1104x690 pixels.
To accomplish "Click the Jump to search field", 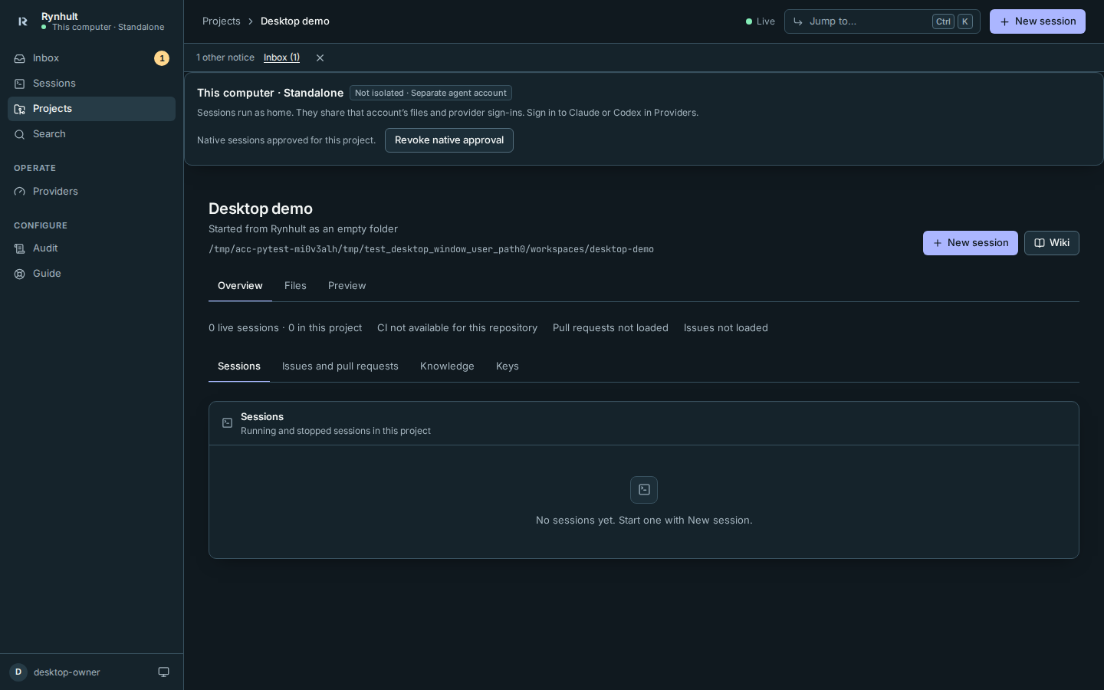I will [882, 21].
